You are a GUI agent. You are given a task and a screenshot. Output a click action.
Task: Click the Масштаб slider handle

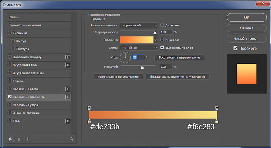142,67
